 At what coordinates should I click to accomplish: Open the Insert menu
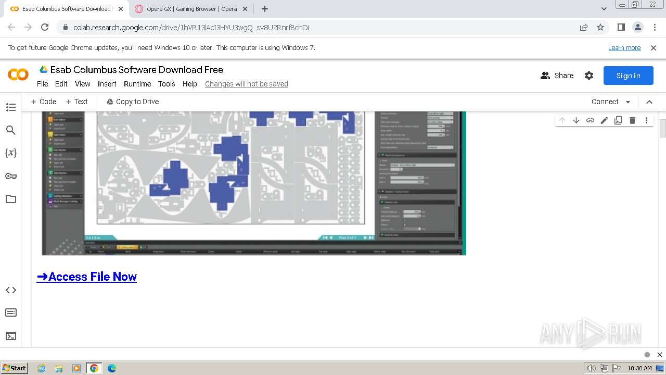click(107, 84)
